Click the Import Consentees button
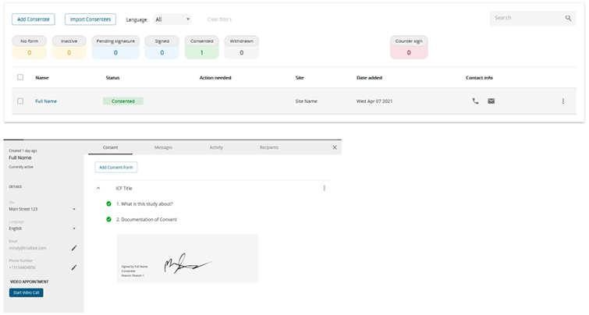The height and width of the screenshot is (315, 589). coord(90,19)
